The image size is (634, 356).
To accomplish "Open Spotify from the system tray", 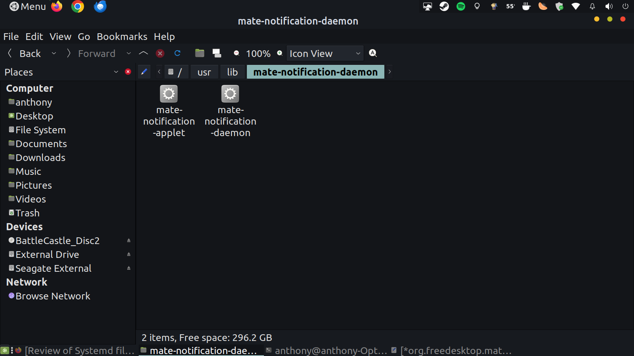I will tap(461, 6).
